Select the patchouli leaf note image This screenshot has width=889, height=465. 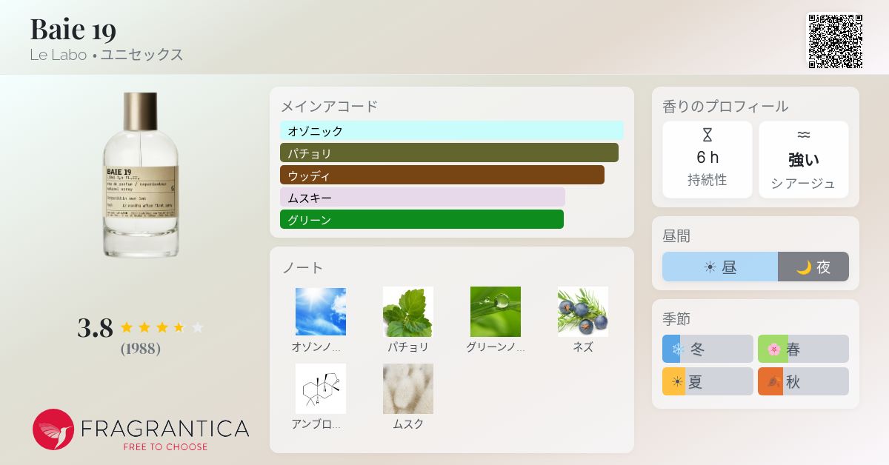click(x=408, y=312)
